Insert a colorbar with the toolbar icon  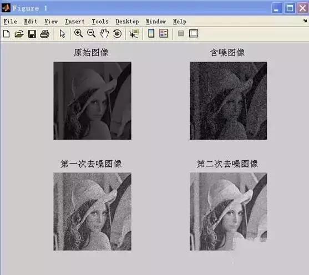151,33
